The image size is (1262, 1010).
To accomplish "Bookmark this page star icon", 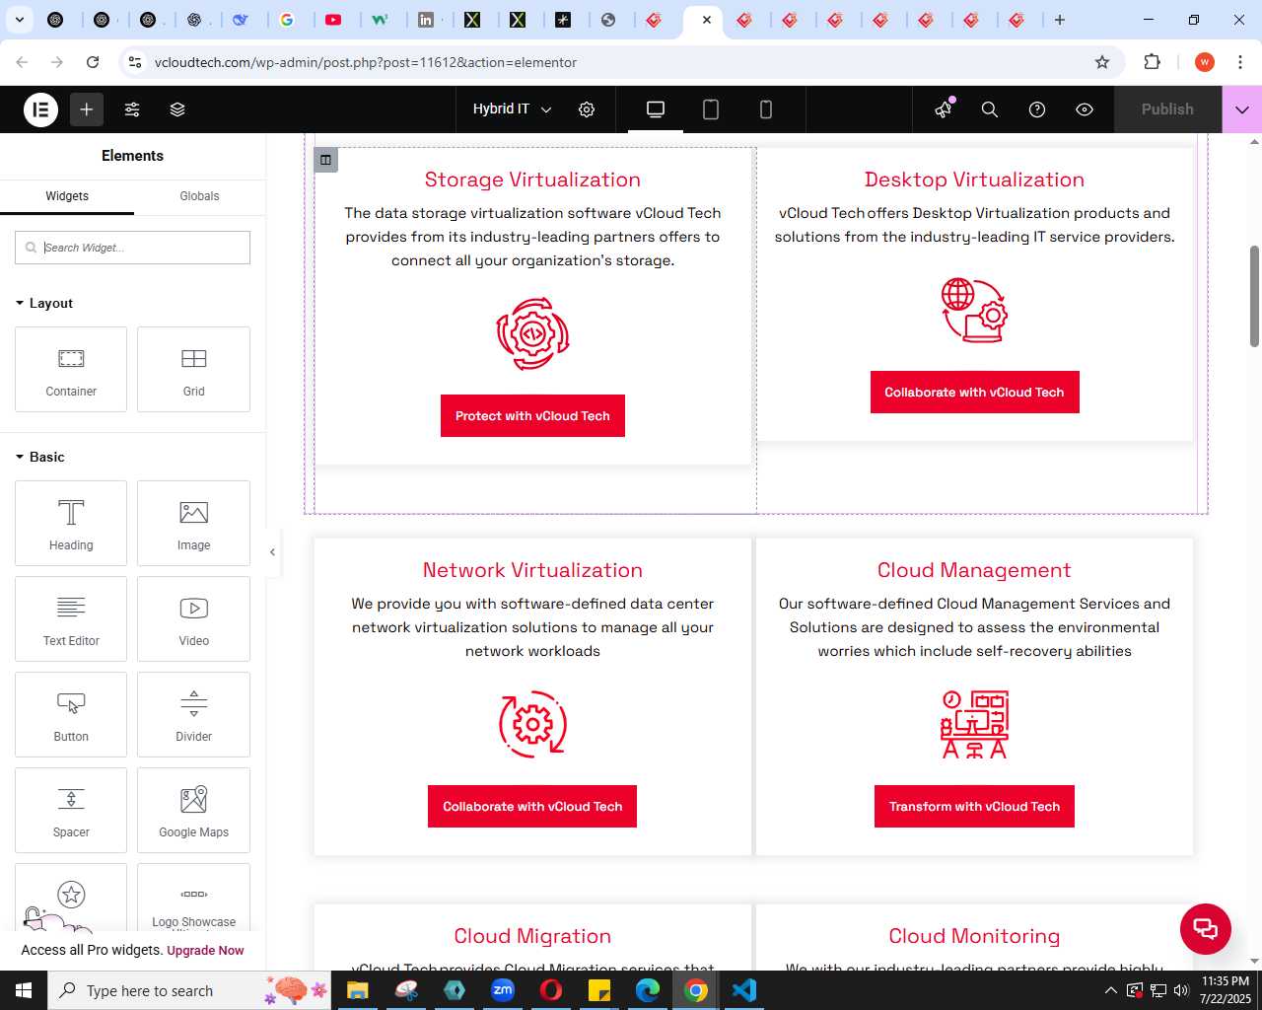I will pyautogui.click(x=1102, y=62).
